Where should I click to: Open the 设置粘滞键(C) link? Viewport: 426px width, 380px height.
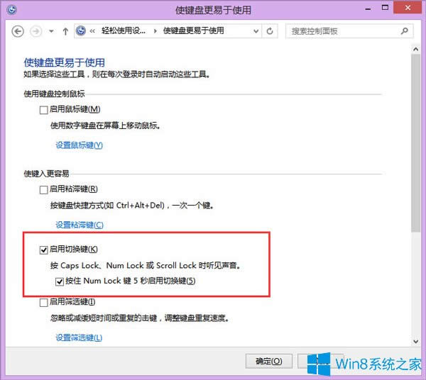click(x=80, y=225)
